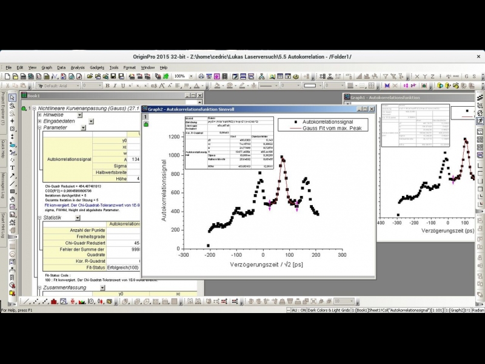Click the Statistics on Columns sigma icon
Screen dimensions: 485x364
pyautogui.click(x=322, y=76)
